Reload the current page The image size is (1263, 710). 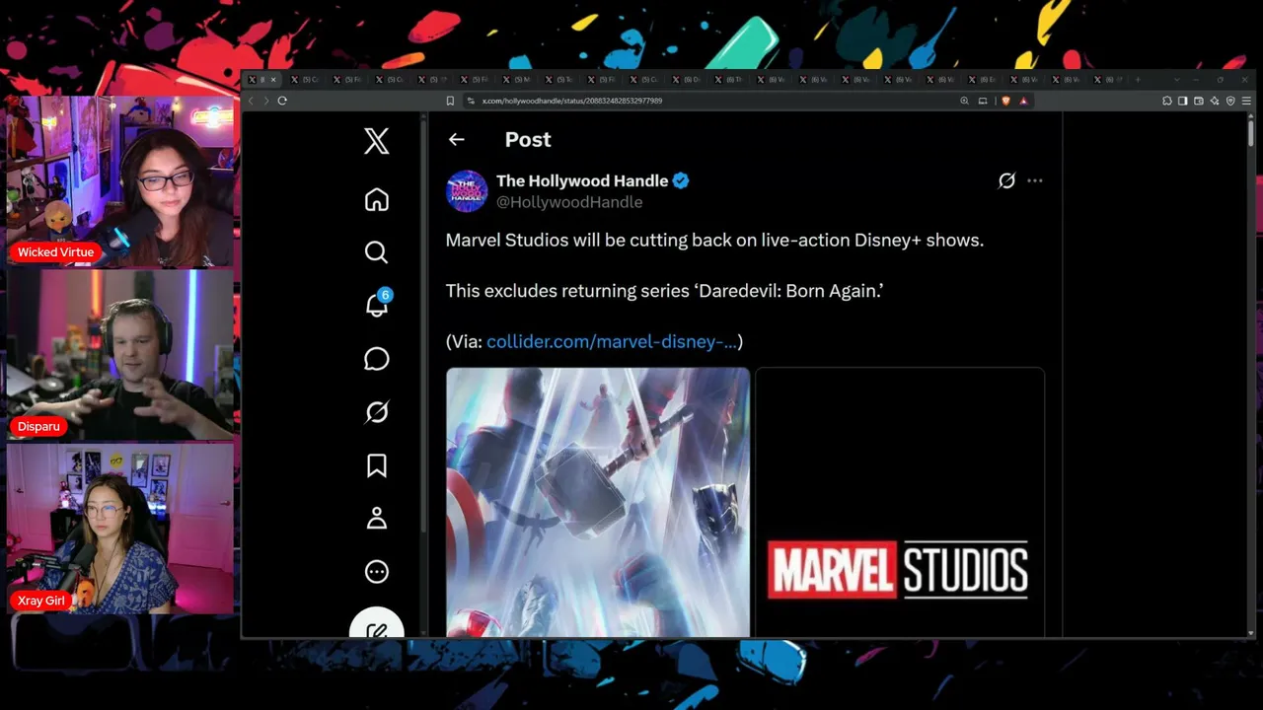[x=282, y=101]
